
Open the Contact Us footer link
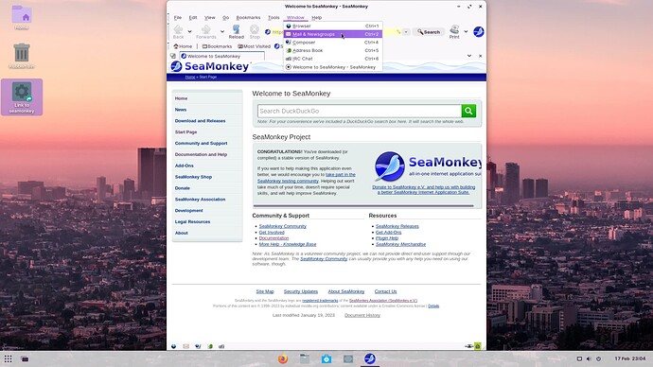tap(385, 291)
